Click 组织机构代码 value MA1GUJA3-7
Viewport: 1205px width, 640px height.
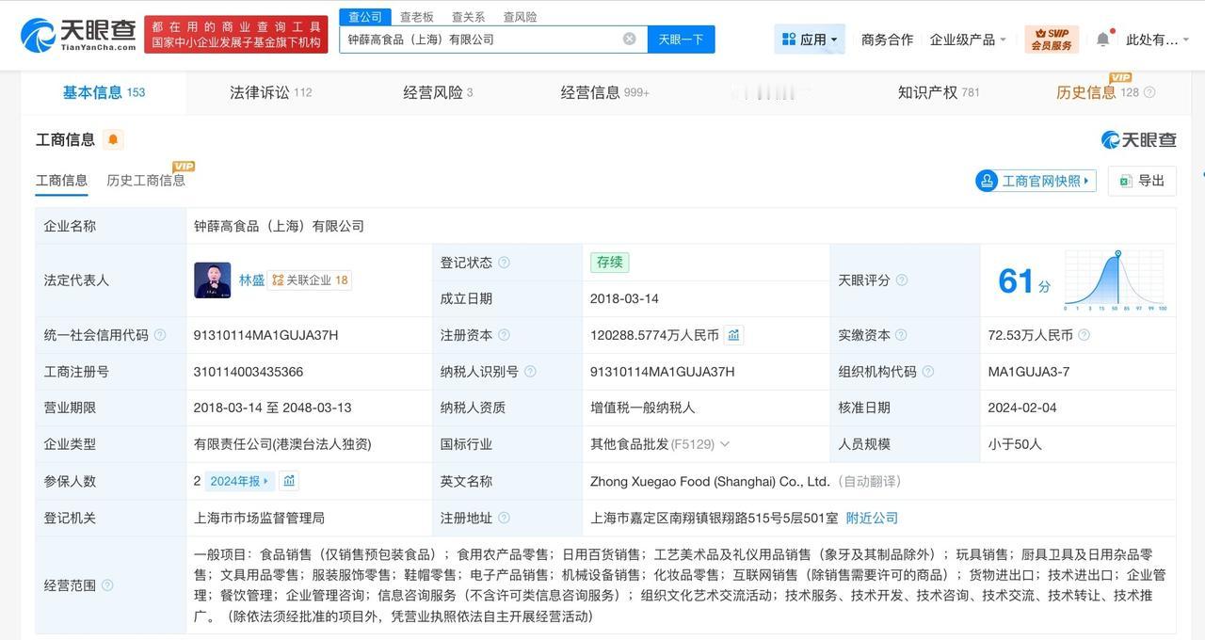point(1029,372)
